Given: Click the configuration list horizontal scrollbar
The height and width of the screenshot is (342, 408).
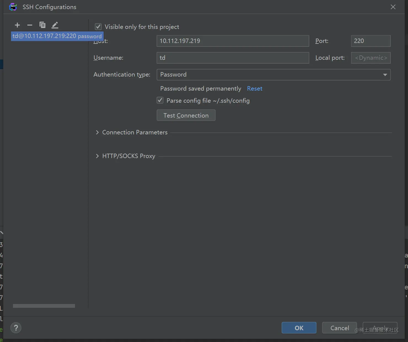Looking at the screenshot, I should click(44, 306).
